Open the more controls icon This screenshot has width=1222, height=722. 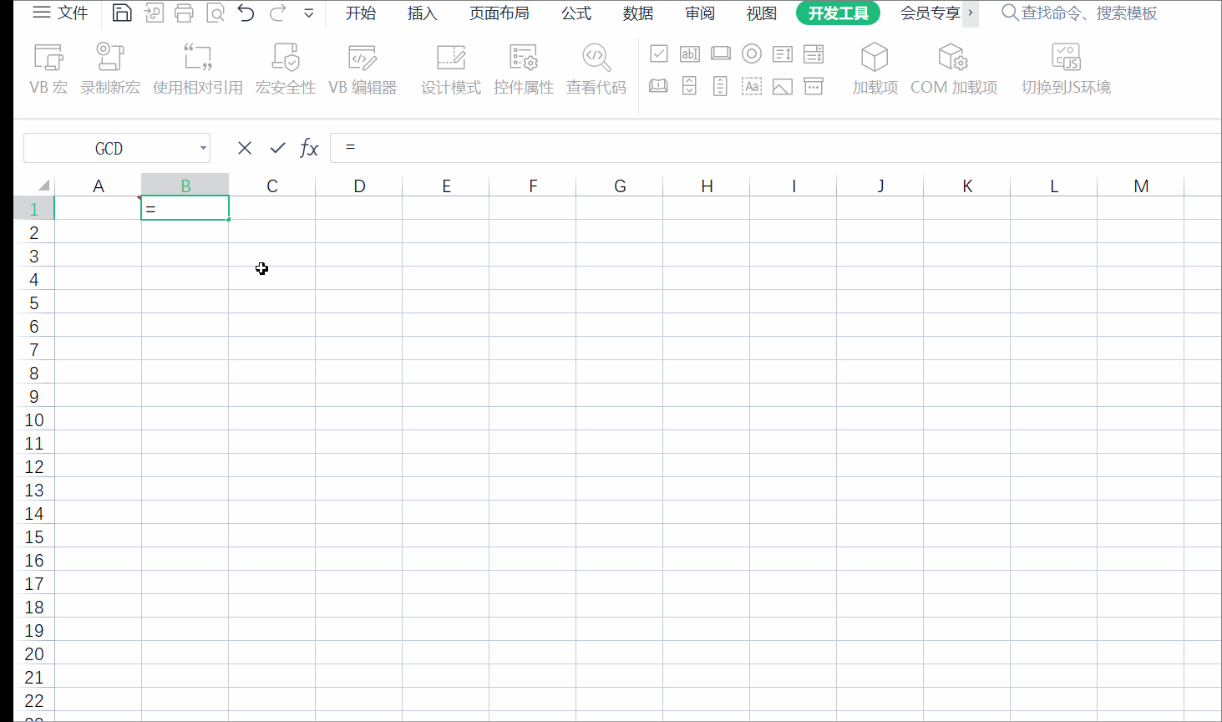(814, 86)
